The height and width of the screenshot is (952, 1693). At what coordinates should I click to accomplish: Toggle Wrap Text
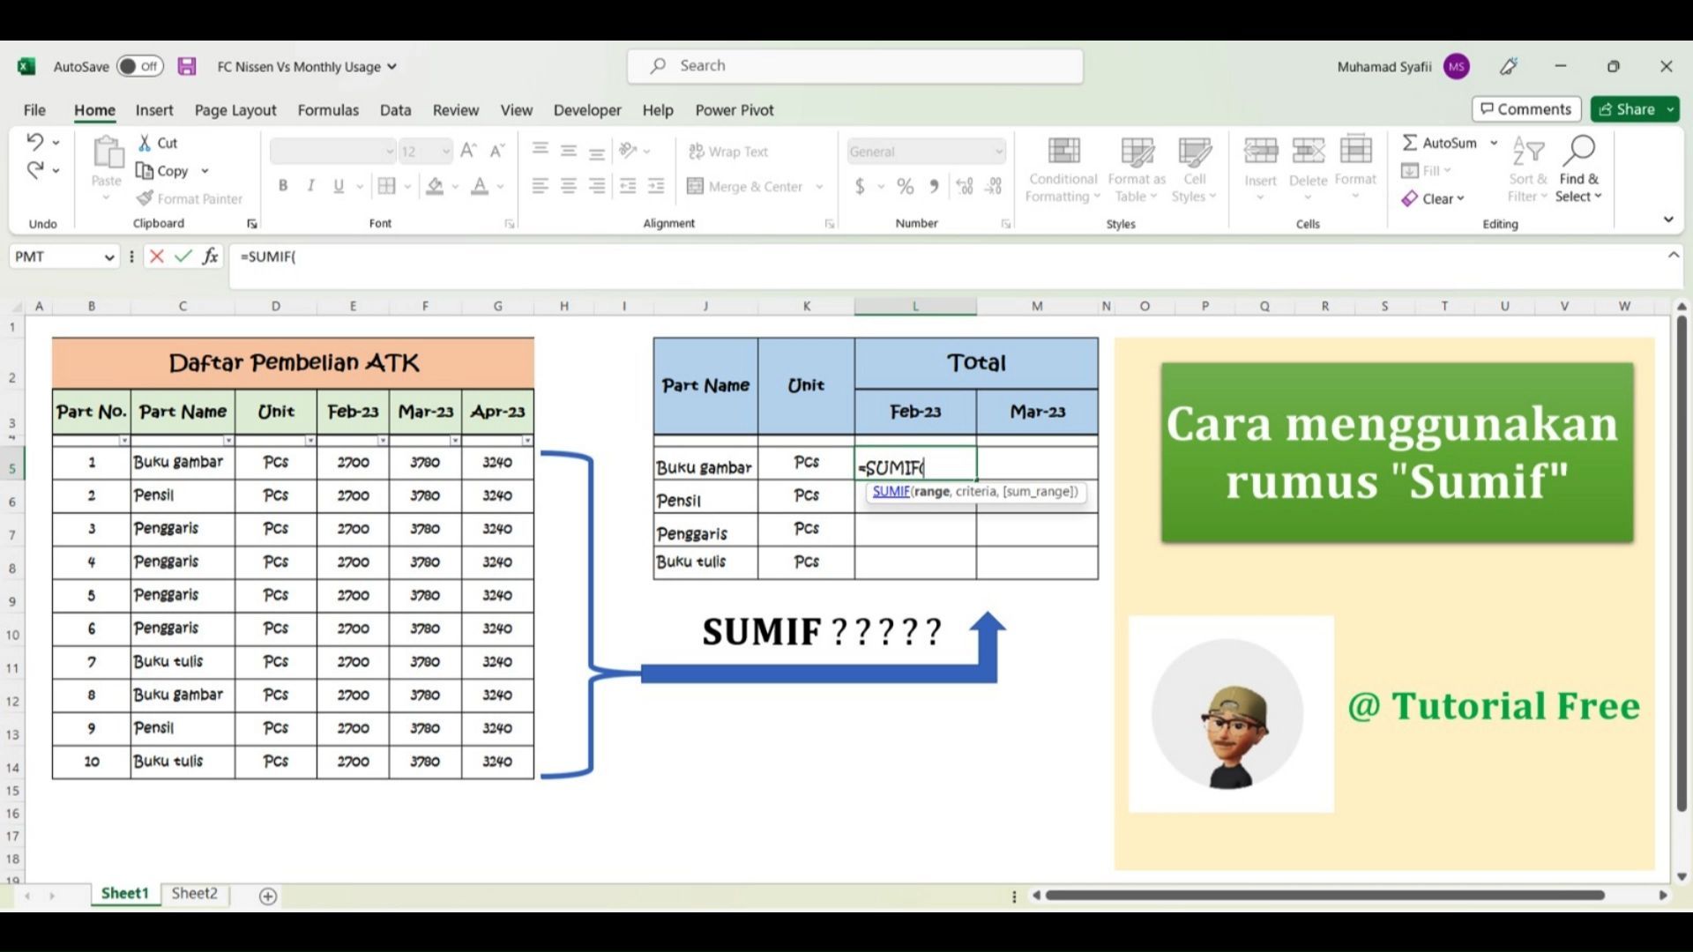click(x=728, y=152)
